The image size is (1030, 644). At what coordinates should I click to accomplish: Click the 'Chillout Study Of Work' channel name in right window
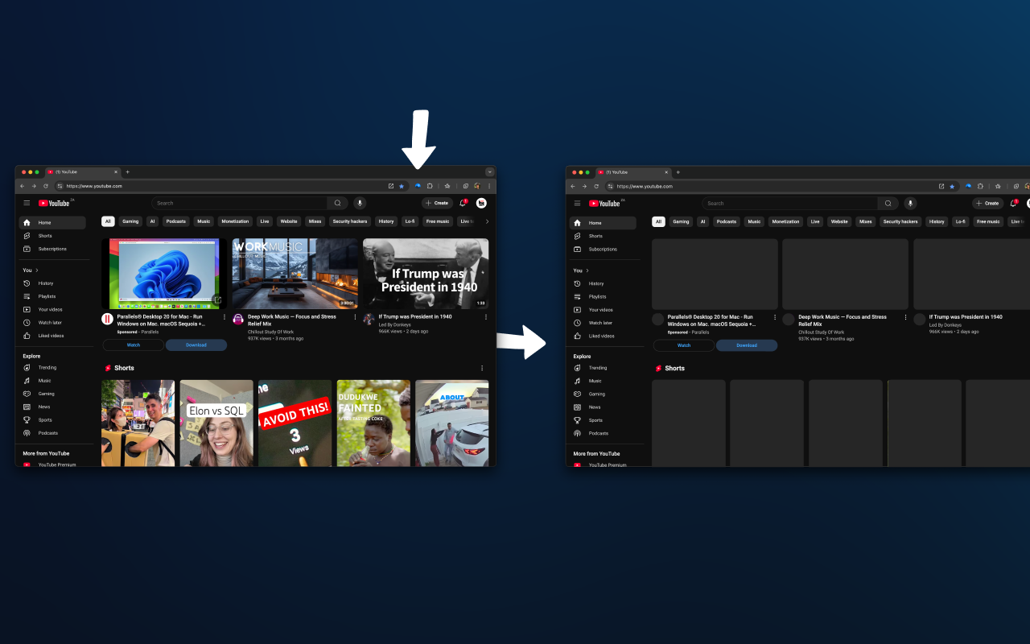pyautogui.click(x=822, y=332)
